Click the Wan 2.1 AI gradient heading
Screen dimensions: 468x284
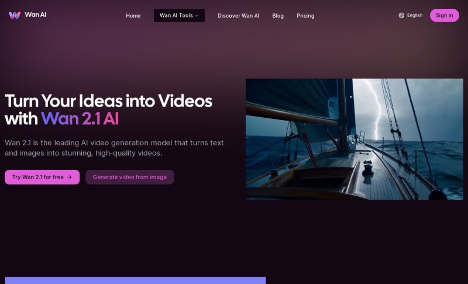tap(80, 118)
